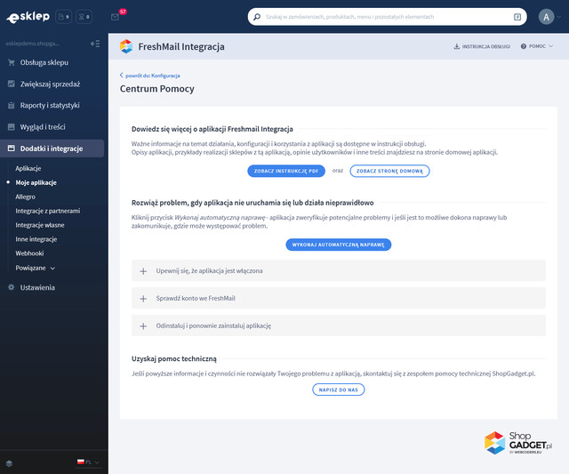Click the search shortcut icon in search bar

pyautogui.click(x=517, y=17)
